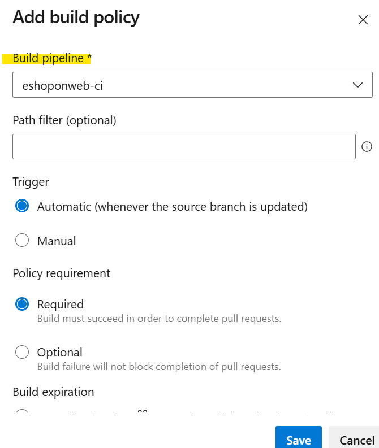Click the Trigger section heading
Viewport: 379px width, 448px height.
(31, 182)
